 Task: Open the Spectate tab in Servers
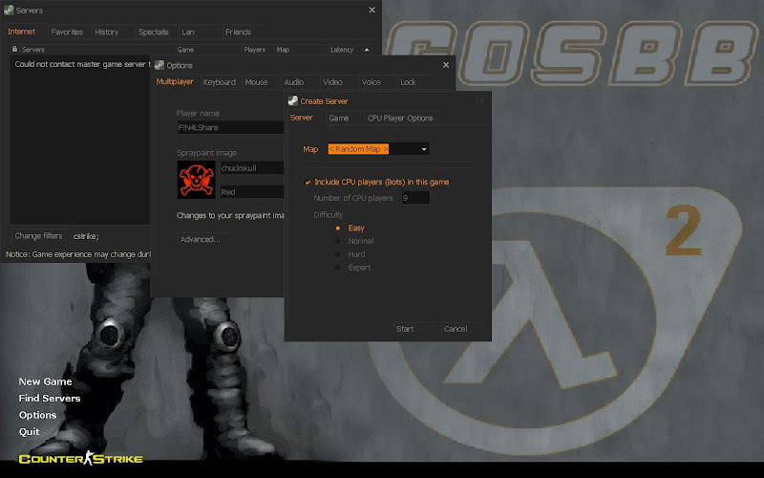(x=154, y=33)
